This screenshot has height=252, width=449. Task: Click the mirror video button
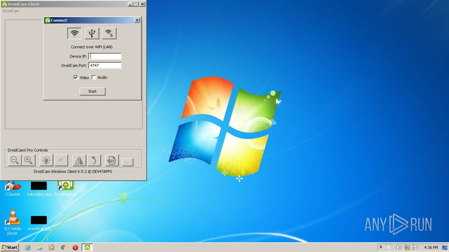point(79,160)
